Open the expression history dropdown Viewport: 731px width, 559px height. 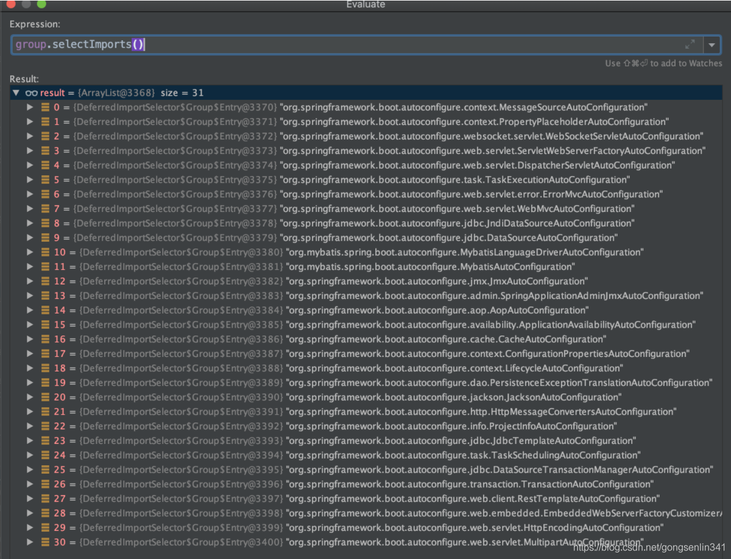coord(711,44)
